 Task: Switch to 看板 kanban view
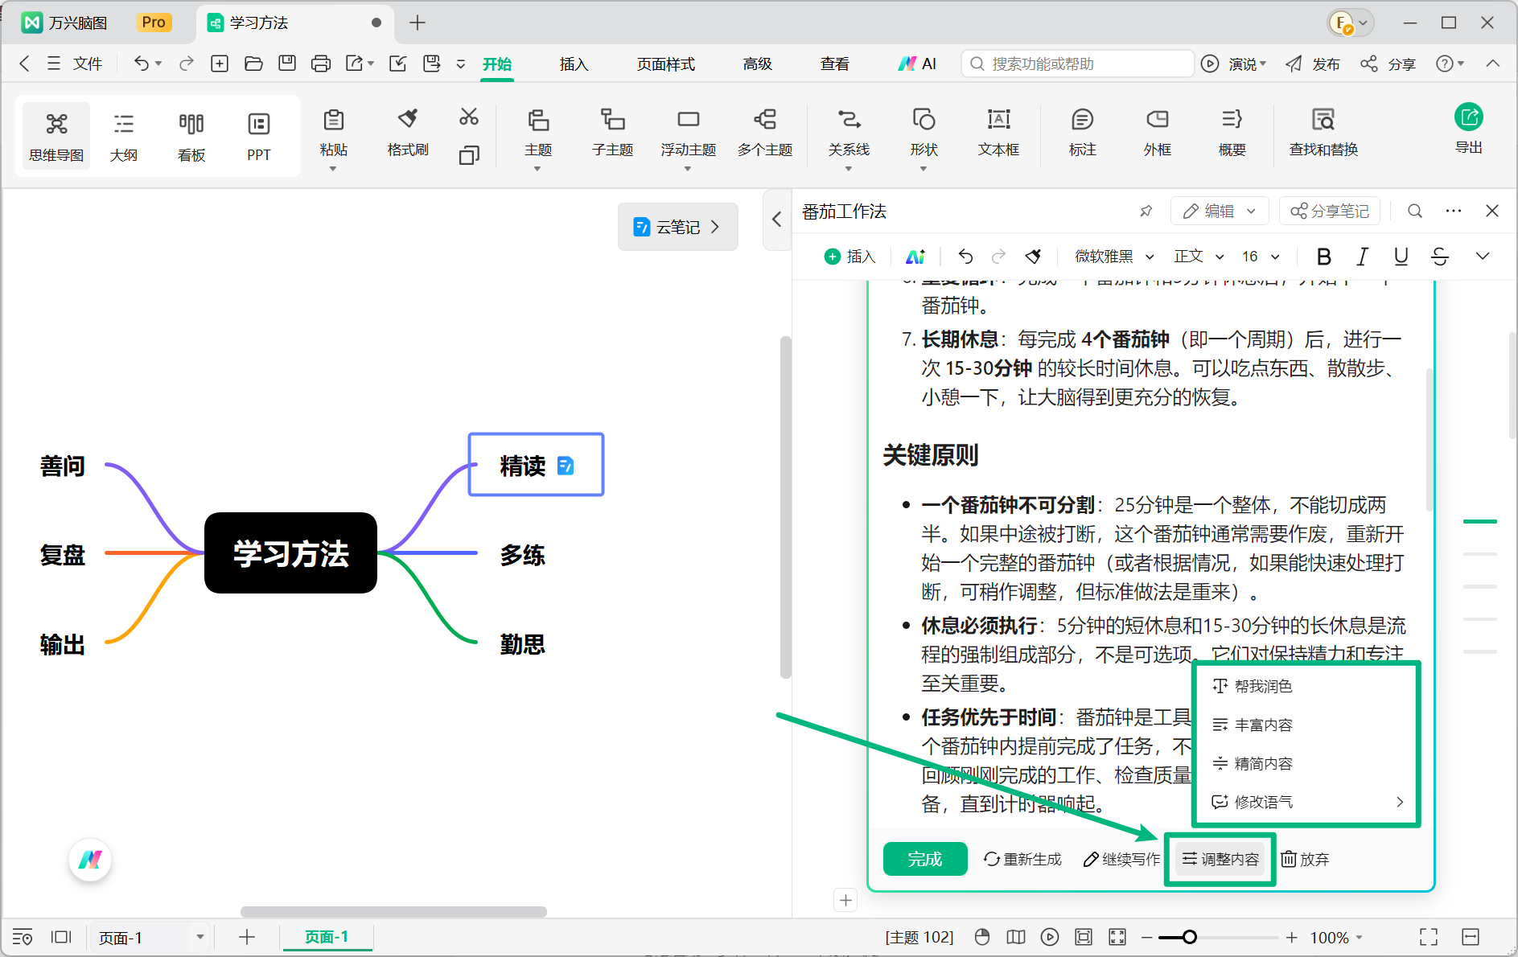point(191,136)
